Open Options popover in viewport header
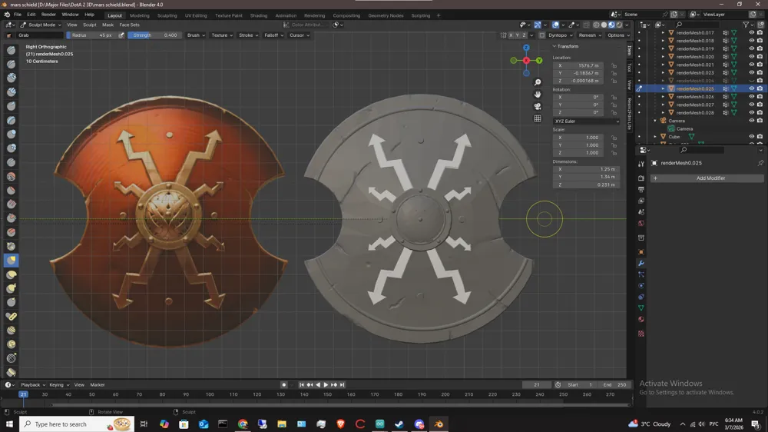 618,35
